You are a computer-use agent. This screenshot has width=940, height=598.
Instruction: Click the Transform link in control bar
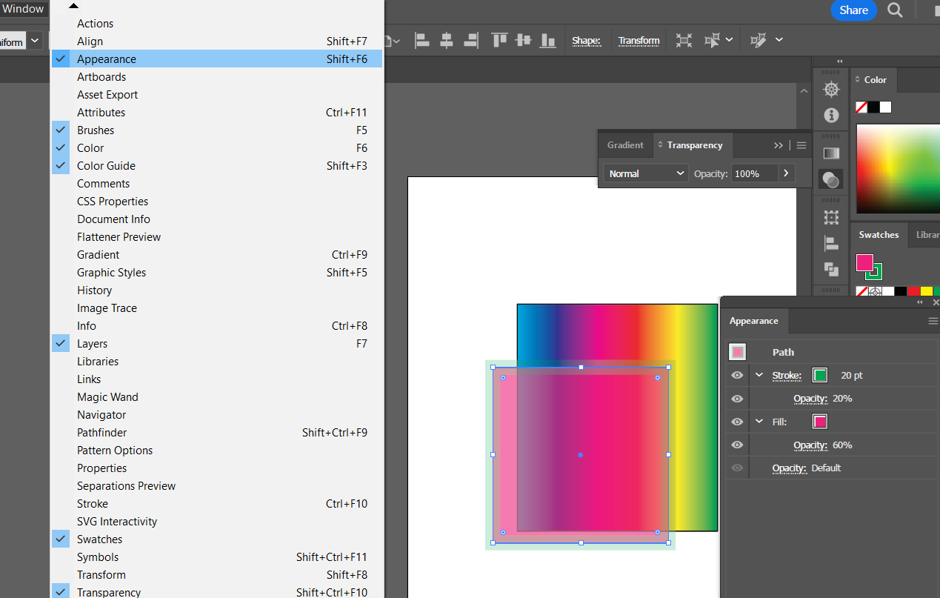pyautogui.click(x=639, y=41)
